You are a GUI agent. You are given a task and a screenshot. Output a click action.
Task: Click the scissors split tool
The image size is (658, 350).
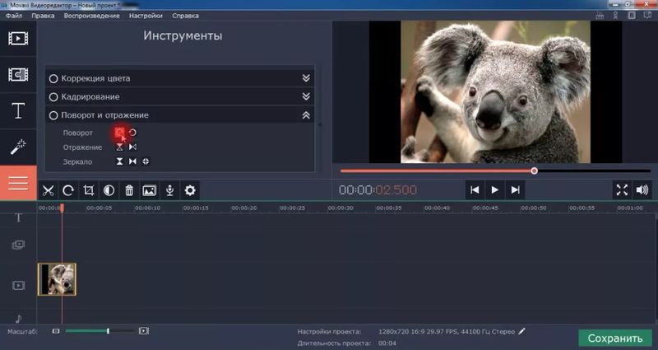click(49, 190)
